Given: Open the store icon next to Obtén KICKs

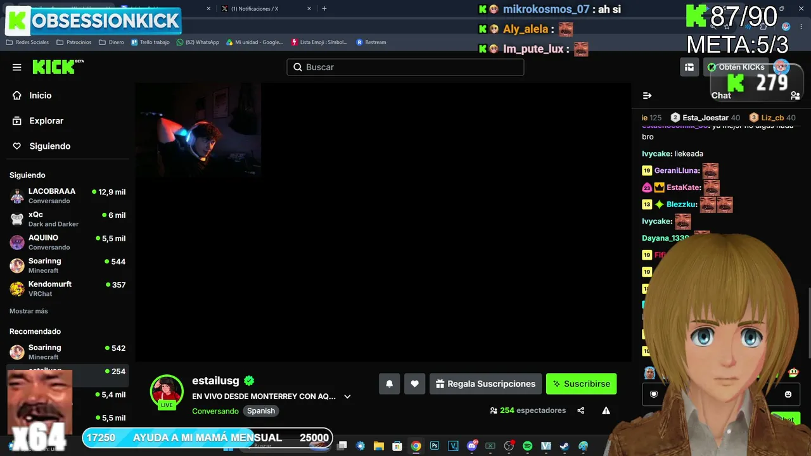Looking at the screenshot, I should coord(689,67).
